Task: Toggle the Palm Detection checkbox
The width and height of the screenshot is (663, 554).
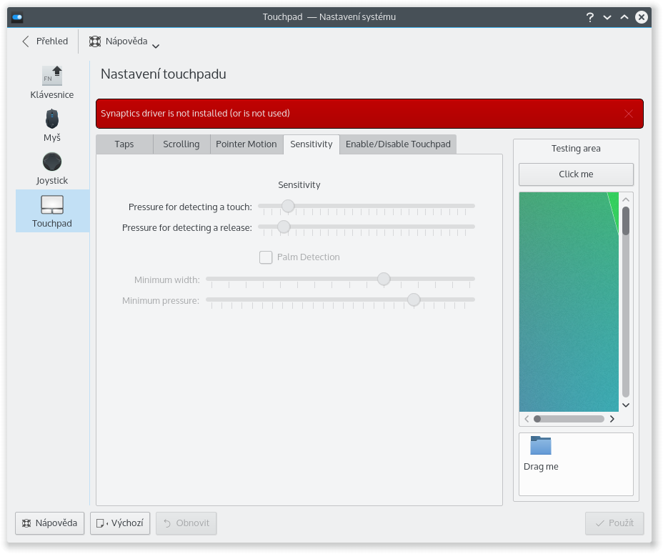Action: point(266,257)
